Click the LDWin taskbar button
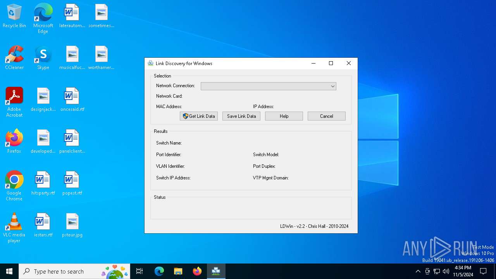Image resolution: width=496 pixels, height=279 pixels. point(216,271)
